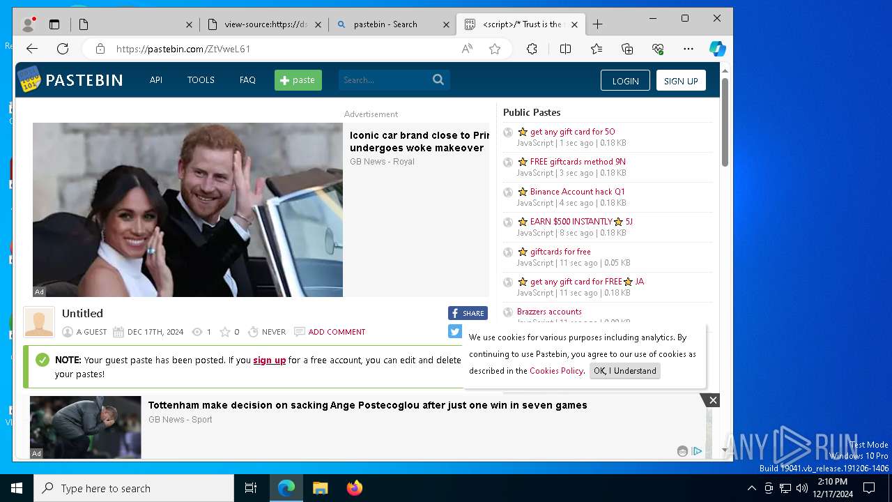Open Read aloud icon in address bar

467,49
